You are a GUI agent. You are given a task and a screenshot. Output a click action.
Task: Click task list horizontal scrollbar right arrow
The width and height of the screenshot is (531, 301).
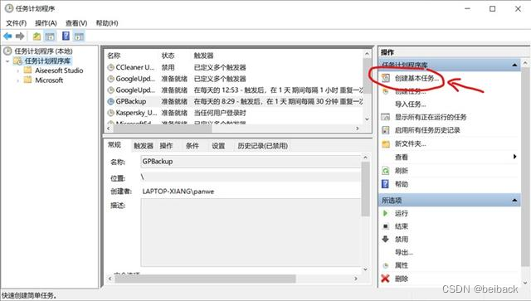358,129
